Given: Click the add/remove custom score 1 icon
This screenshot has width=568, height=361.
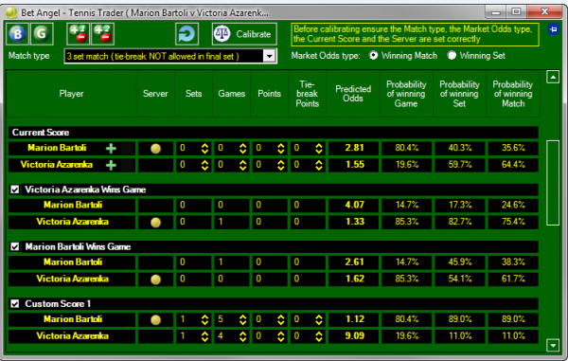Looking at the screenshot, I should tap(78, 34).
